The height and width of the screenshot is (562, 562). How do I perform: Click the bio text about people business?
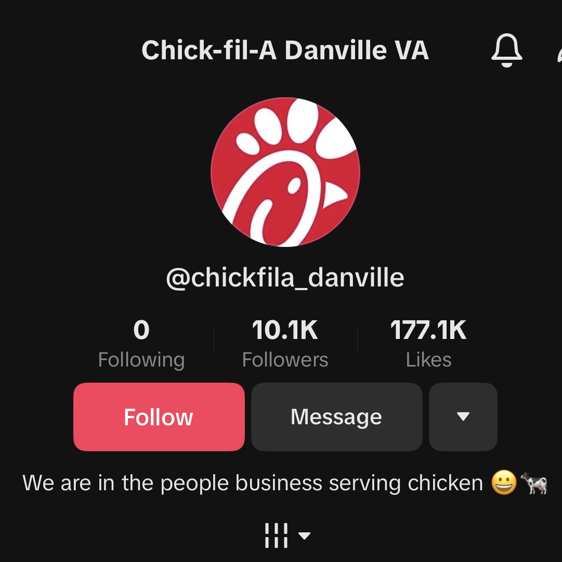(x=285, y=483)
